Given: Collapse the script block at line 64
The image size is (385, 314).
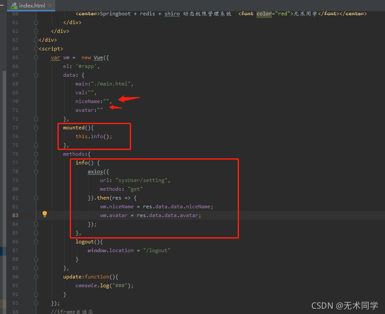Looking at the screenshot, I should point(36,49).
